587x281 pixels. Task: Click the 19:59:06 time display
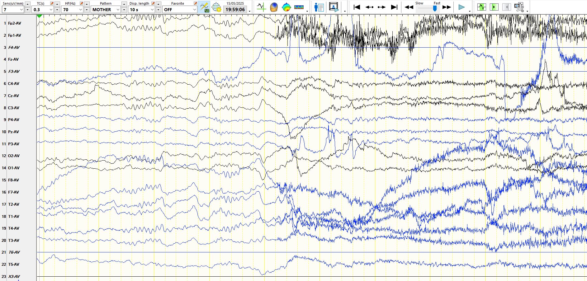pos(235,10)
